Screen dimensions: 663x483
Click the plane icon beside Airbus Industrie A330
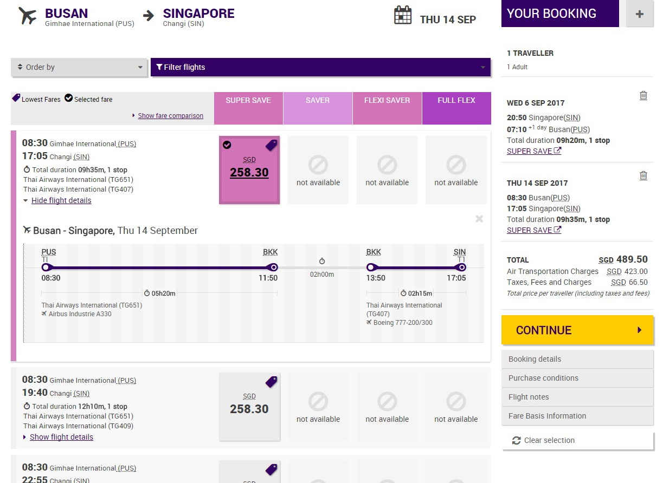click(44, 314)
